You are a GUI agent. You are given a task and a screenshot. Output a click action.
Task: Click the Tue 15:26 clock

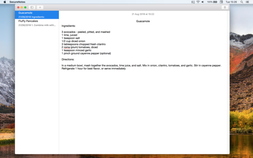(231, 2)
